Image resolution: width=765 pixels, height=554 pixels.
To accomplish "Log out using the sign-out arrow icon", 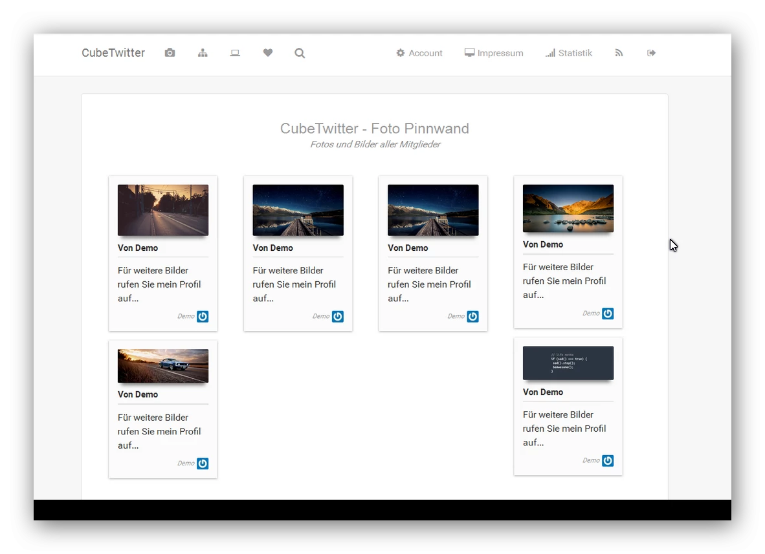I will (x=651, y=52).
